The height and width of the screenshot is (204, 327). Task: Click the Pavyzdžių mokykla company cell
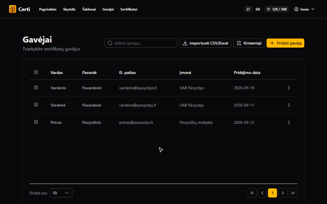[196, 122]
